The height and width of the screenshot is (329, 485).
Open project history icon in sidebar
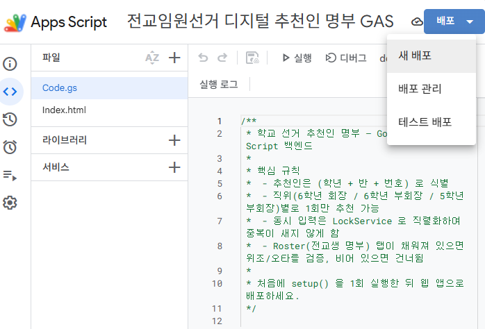tap(10, 119)
